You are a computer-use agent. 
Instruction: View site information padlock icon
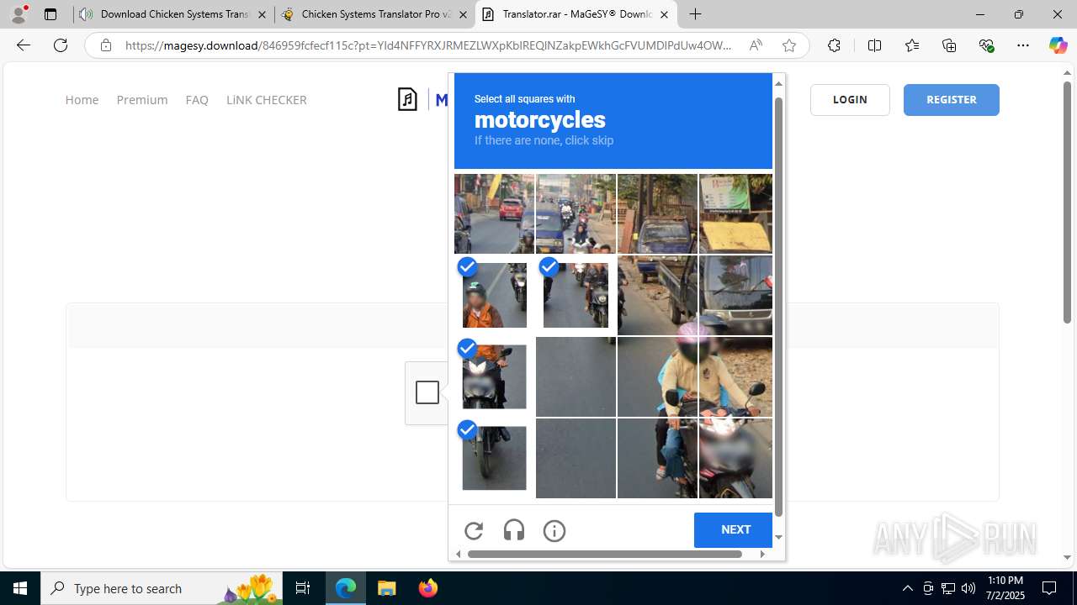(x=105, y=45)
